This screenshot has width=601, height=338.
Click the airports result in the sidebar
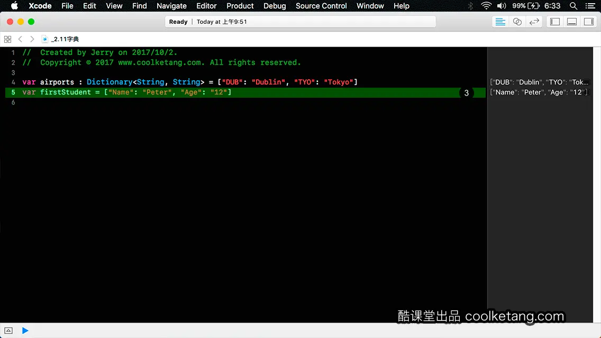(539, 82)
